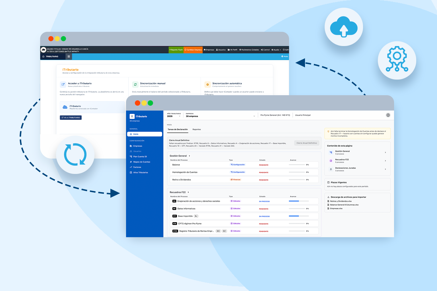437x291 pixels.
Task: Open Parámetros Globales in iContador top bar
Action: 249,50
